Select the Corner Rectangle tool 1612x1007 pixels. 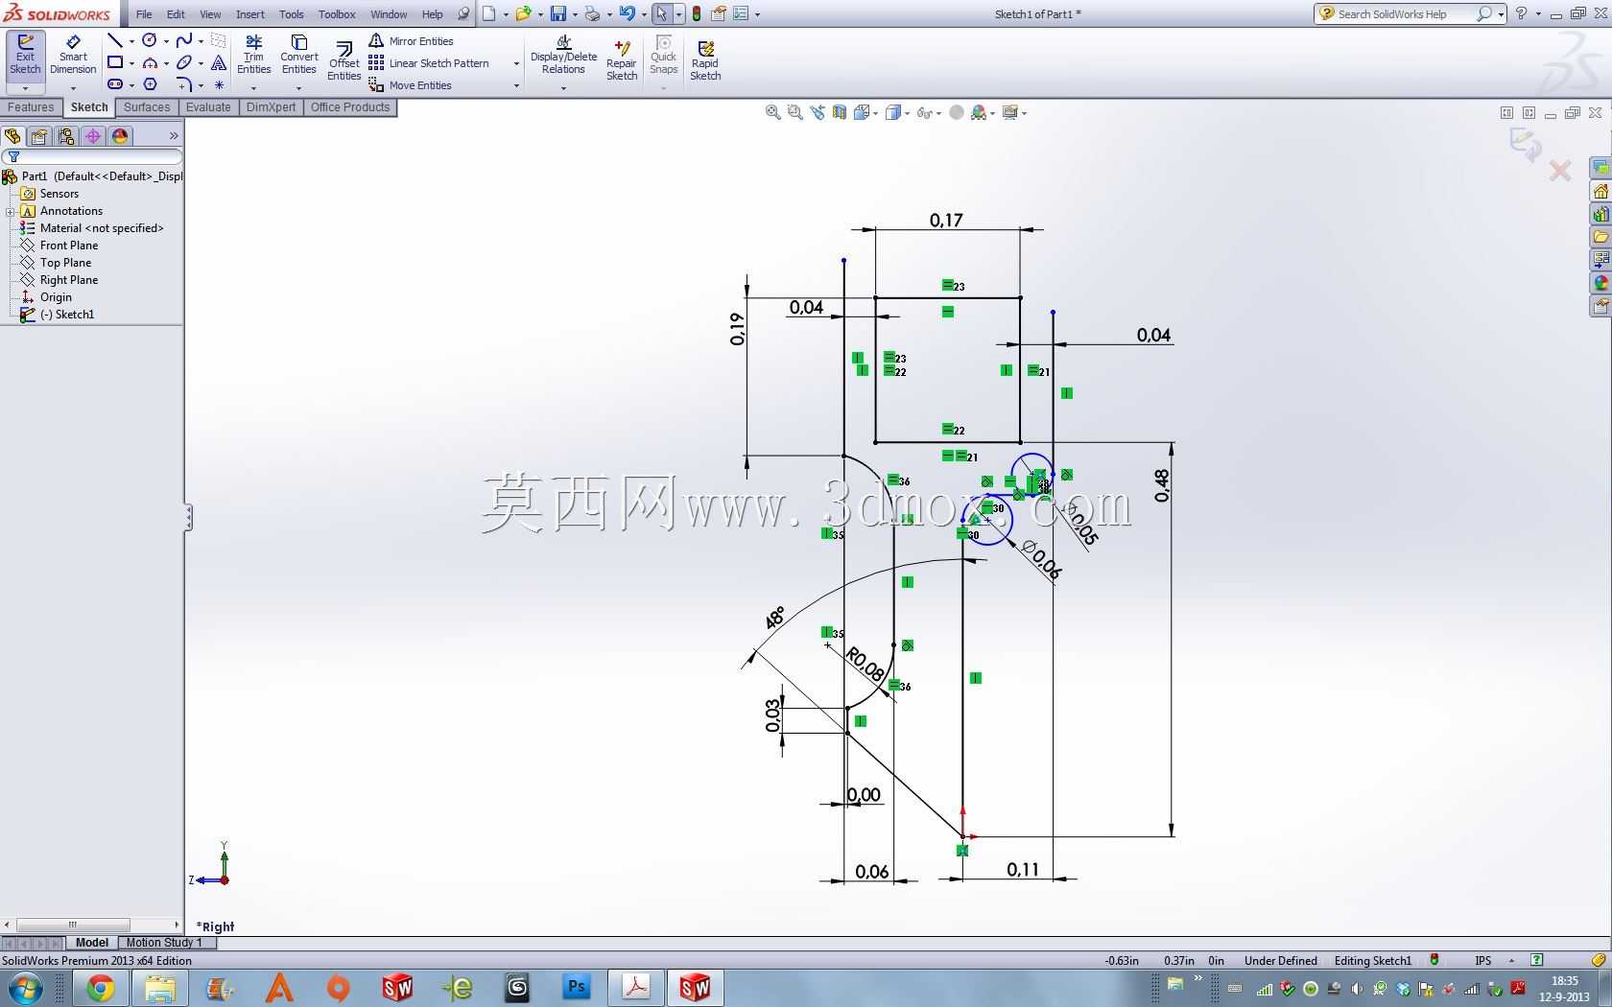pos(115,62)
